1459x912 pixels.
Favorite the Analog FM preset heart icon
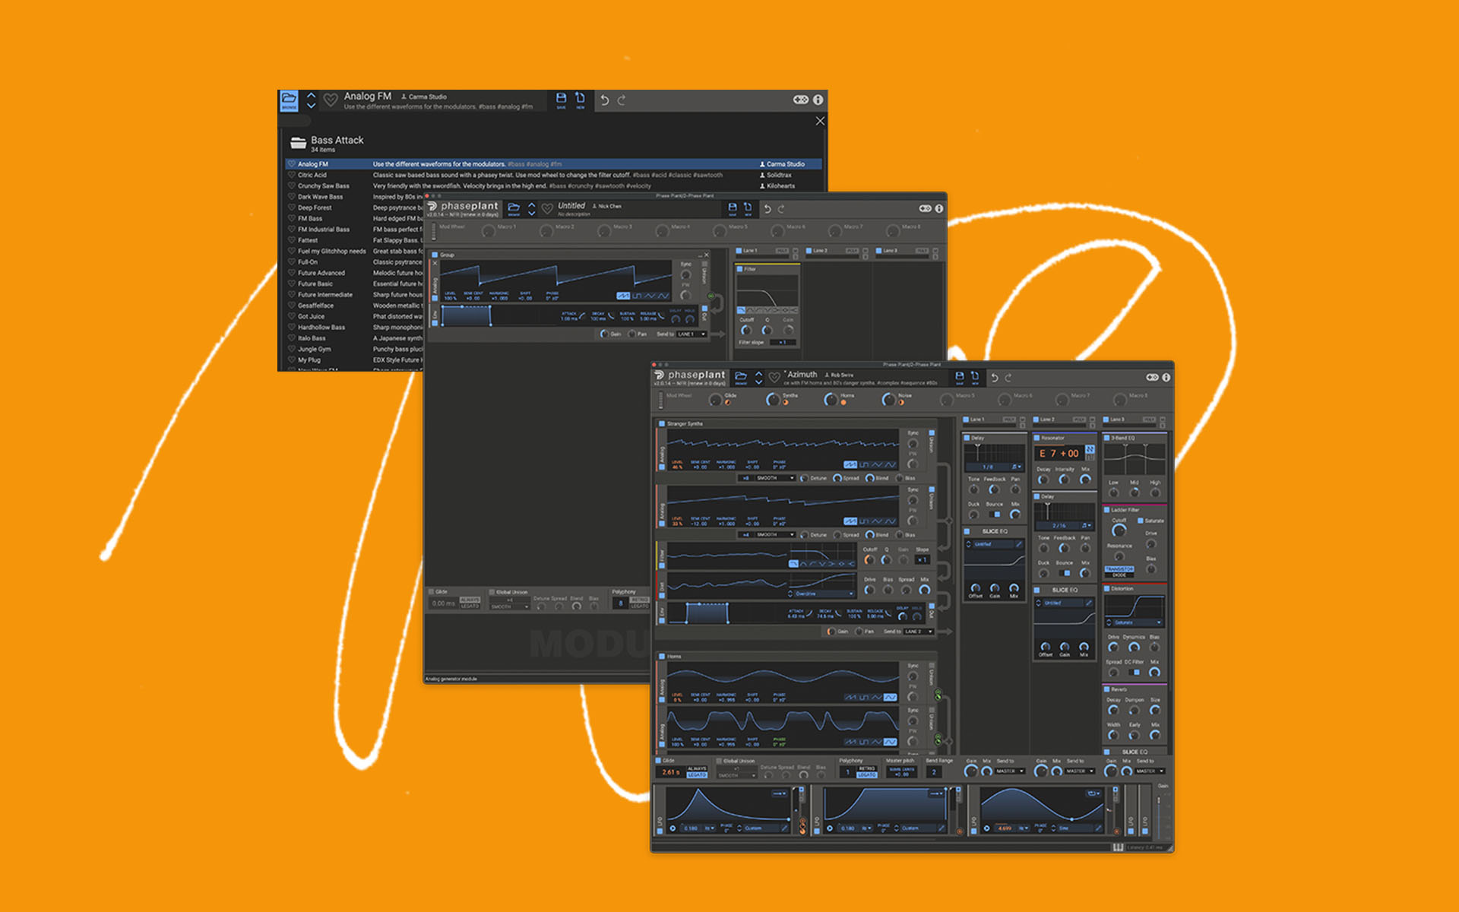point(331,100)
